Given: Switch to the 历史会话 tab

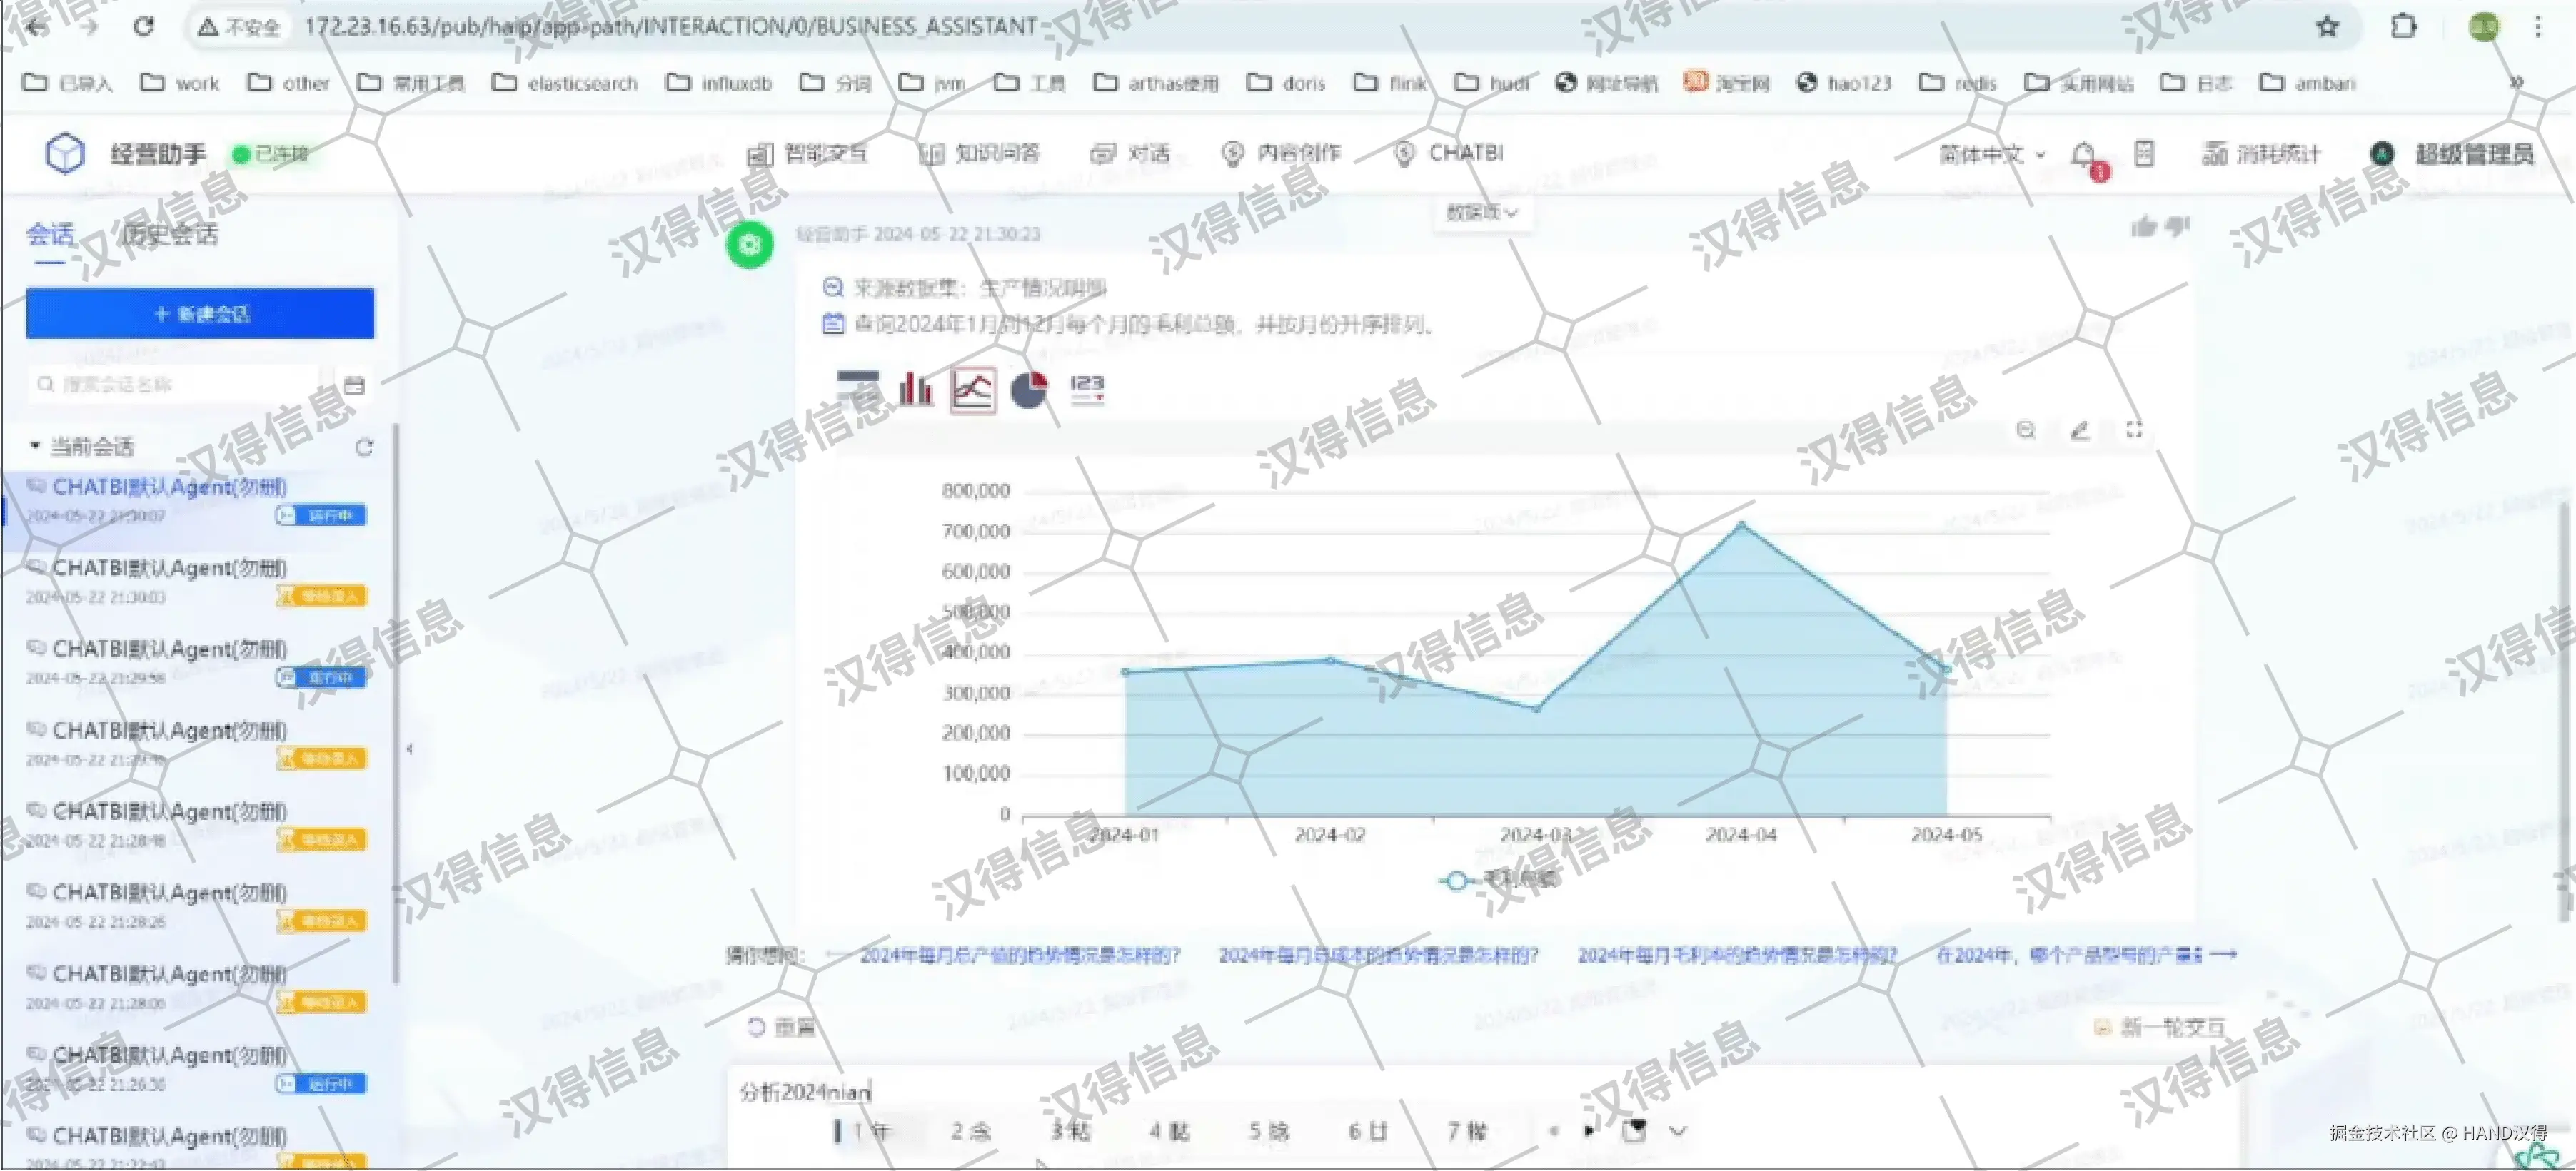Looking at the screenshot, I should [169, 235].
